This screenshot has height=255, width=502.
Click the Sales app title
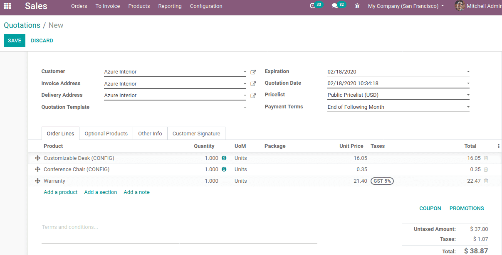pyautogui.click(x=36, y=6)
